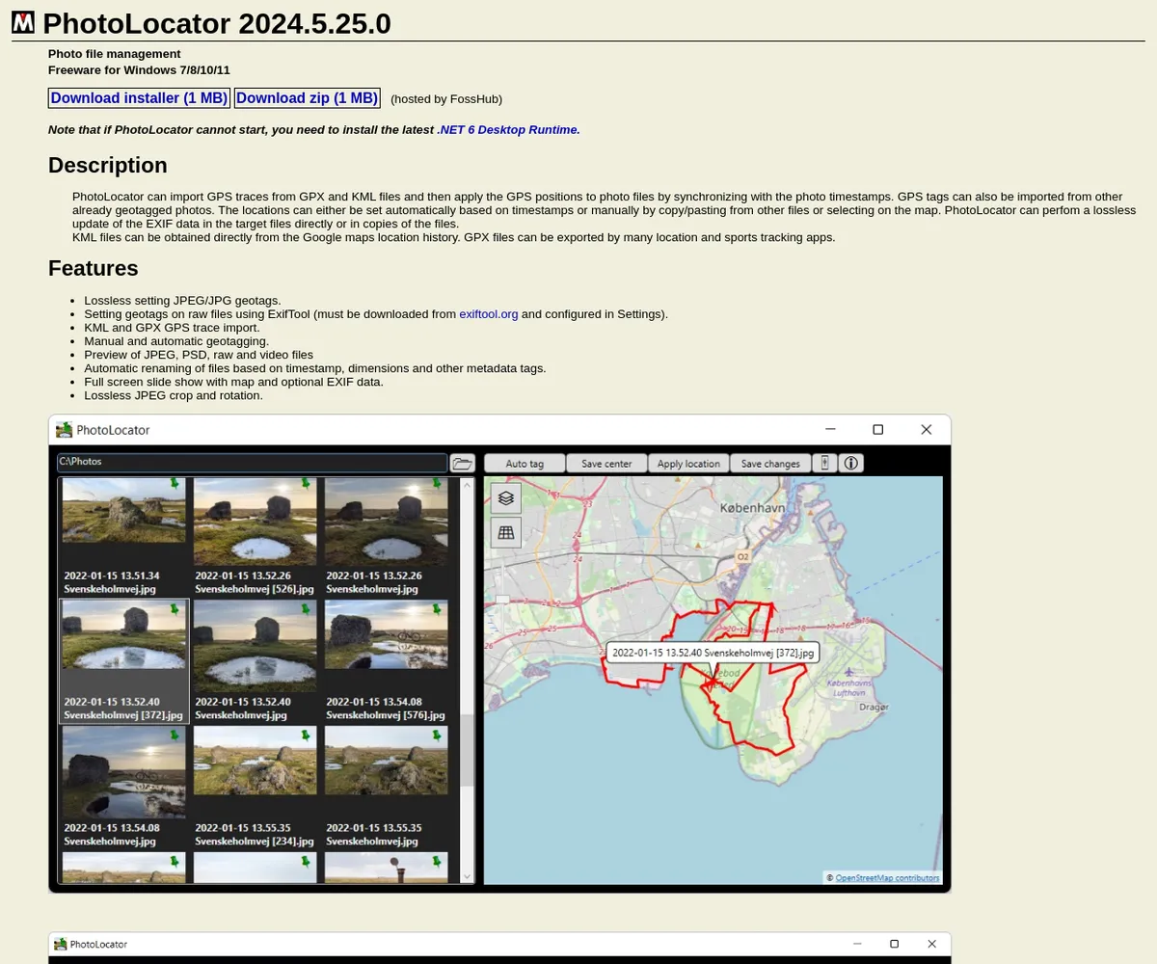Download the installer (1 MB)
Image resolution: width=1157 pixels, height=964 pixels.
pos(139,98)
